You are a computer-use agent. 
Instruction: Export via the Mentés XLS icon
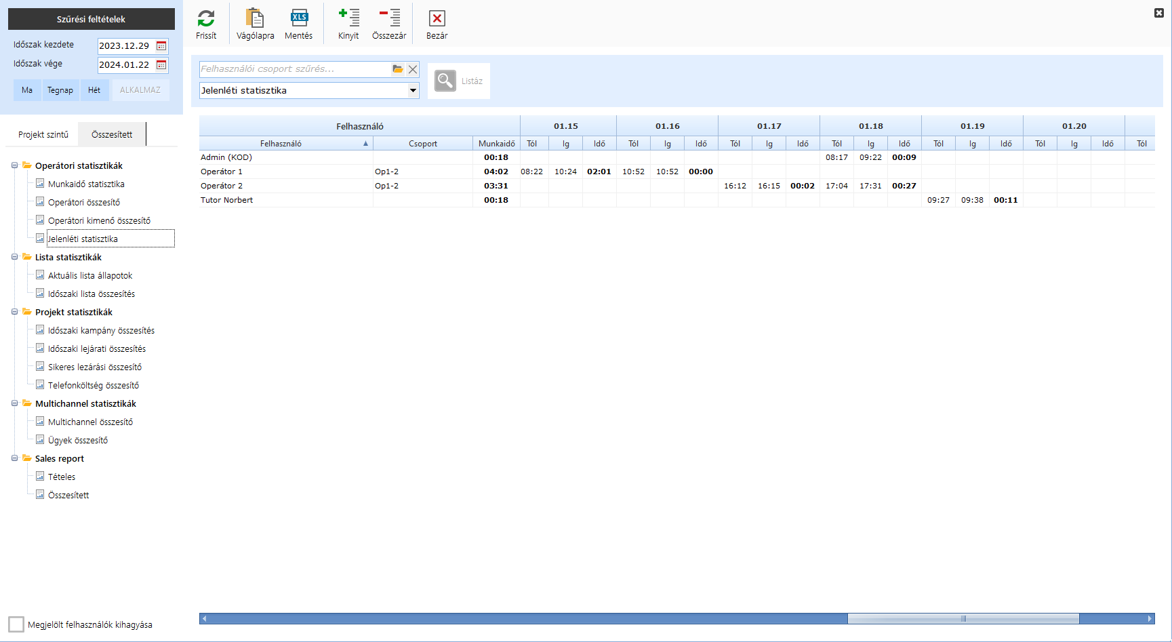tap(298, 19)
